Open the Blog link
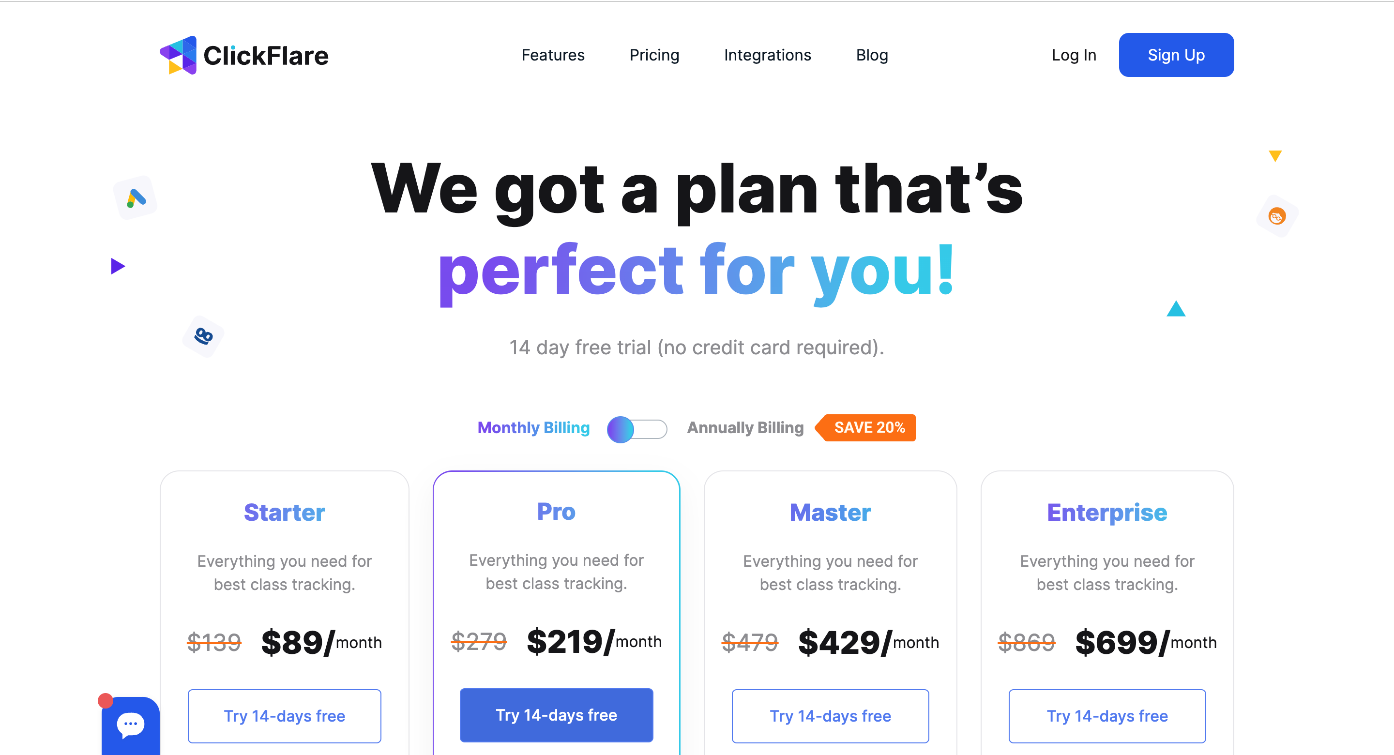The image size is (1394, 755). pyautogui.click(x=872, y=55)
